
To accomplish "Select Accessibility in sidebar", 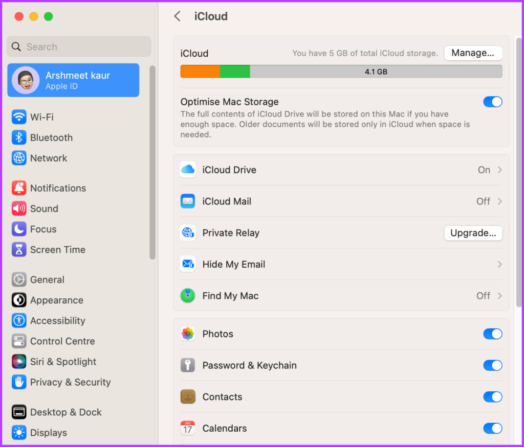I will [74, 321].
